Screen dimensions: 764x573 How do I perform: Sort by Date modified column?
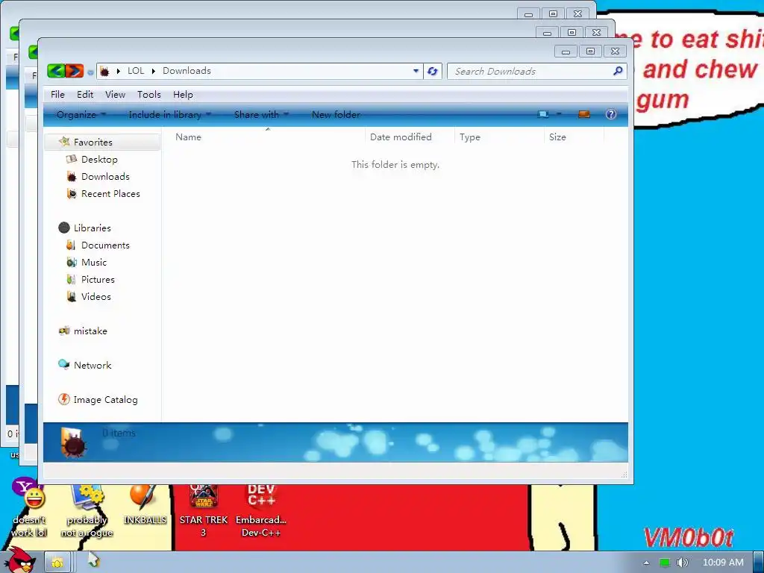(x=410, y=137)
